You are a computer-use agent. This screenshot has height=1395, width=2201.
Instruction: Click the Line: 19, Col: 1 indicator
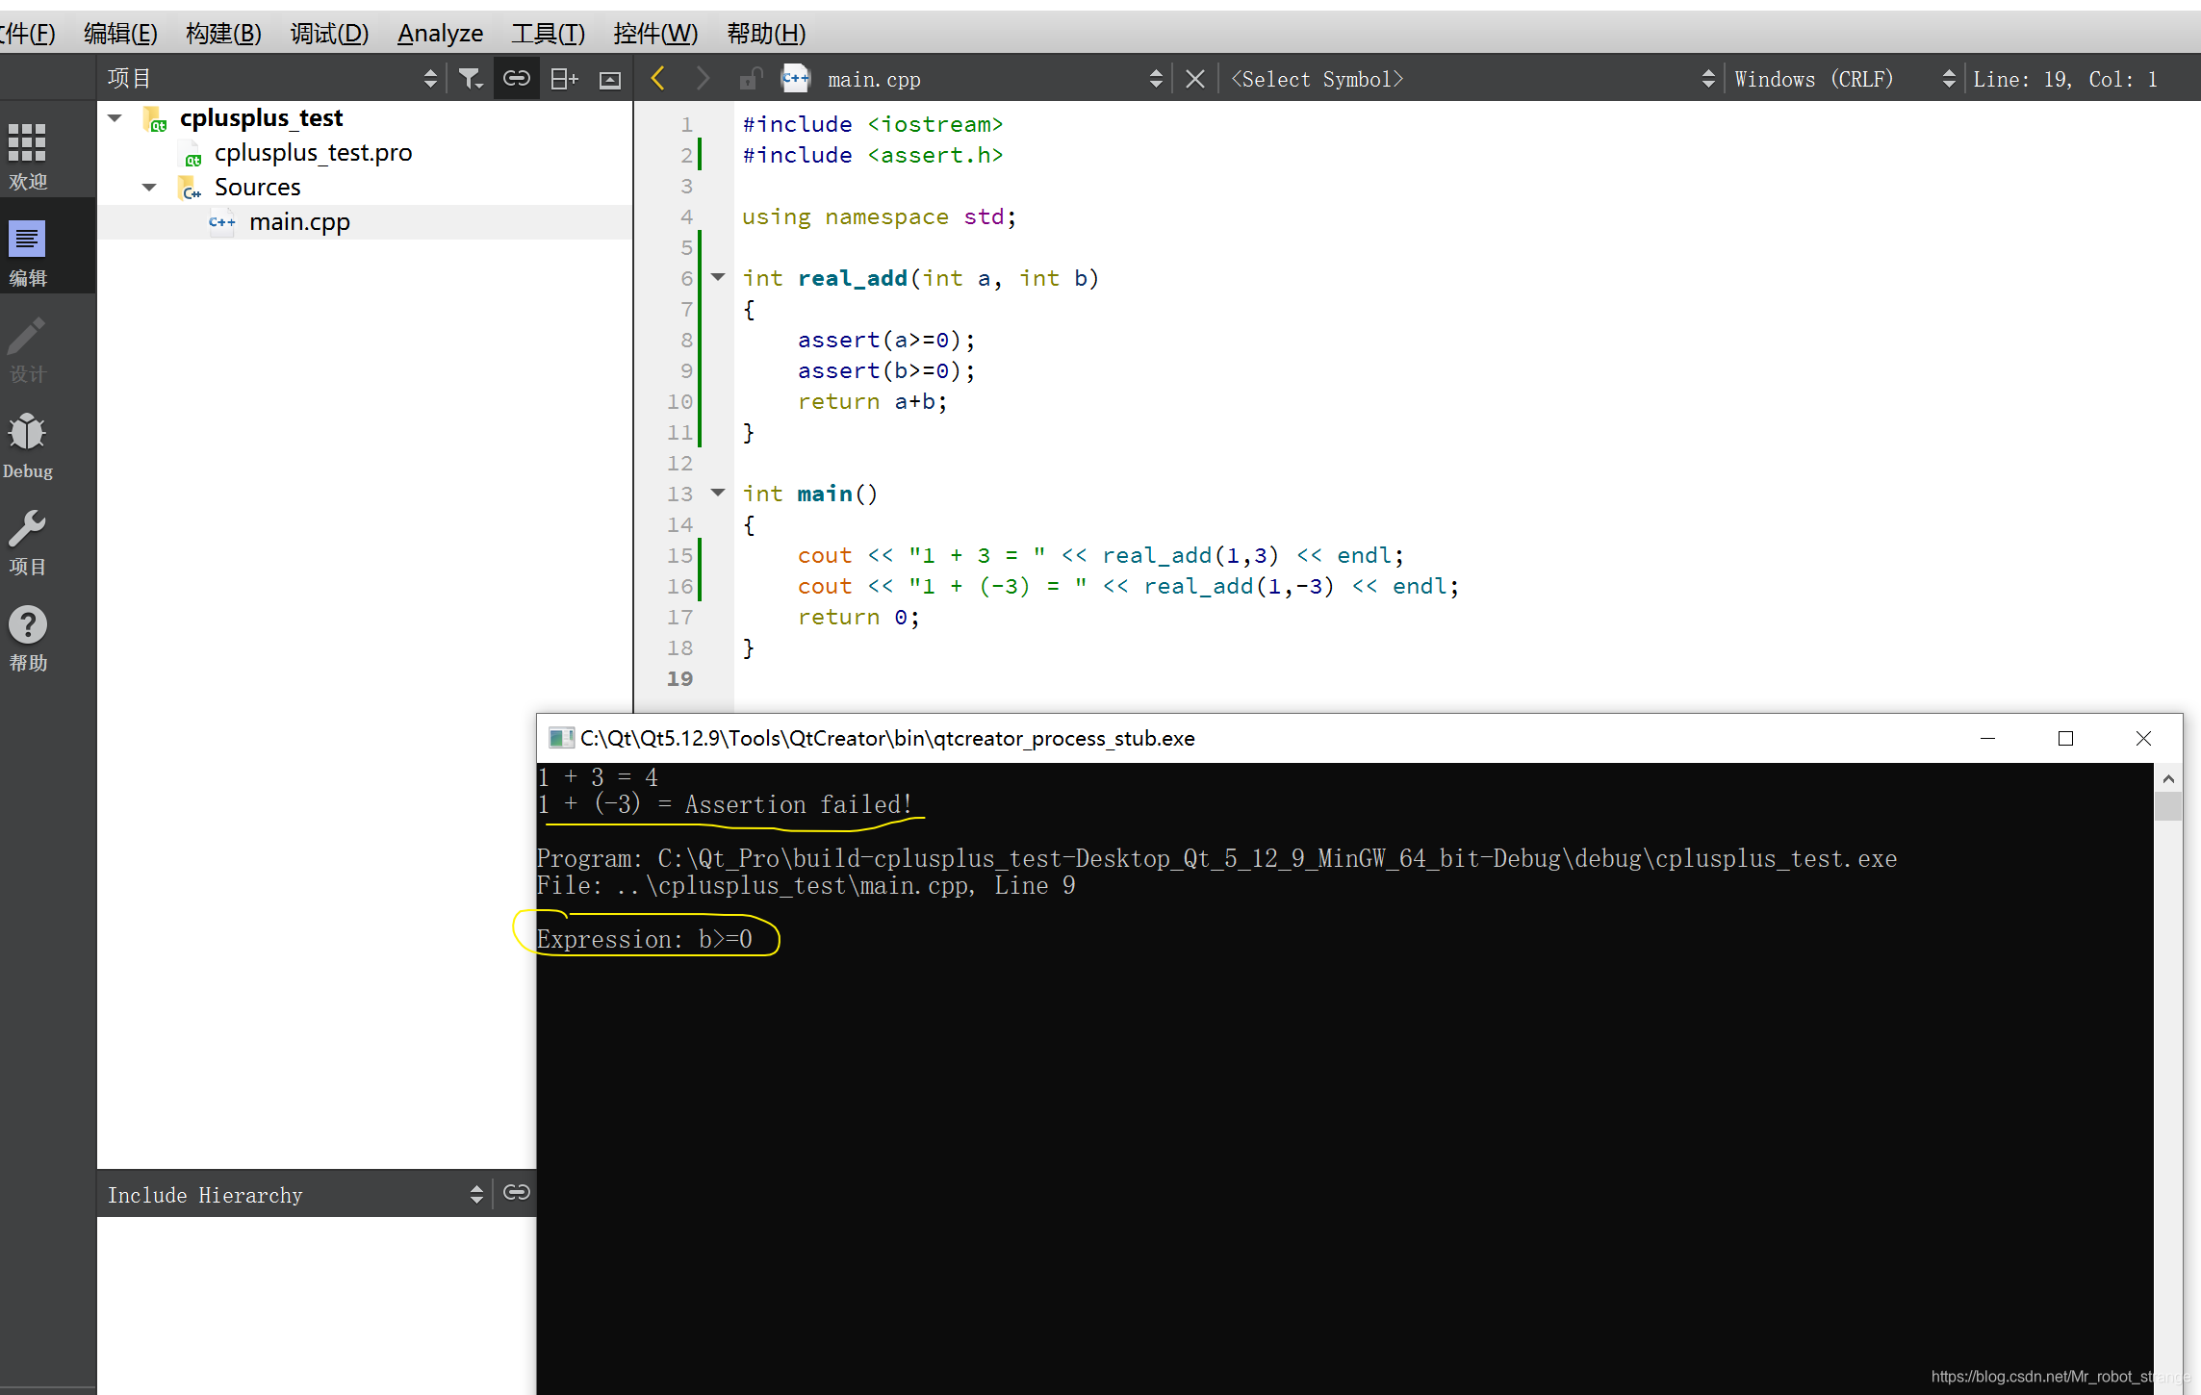(2064, 79)
